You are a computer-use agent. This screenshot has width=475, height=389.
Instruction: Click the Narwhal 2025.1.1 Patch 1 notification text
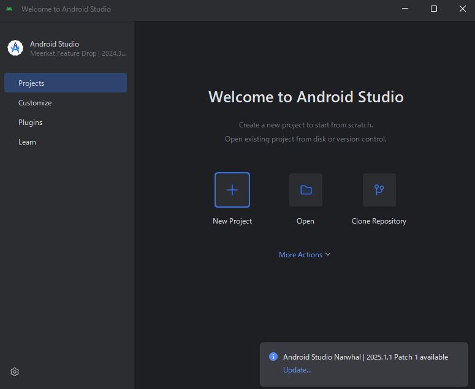365,357
